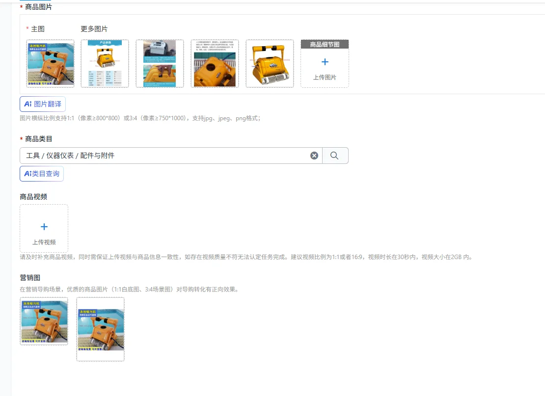The image size is (545, 396).
Task: Select the white-background robot image thumbnail
Action: pos(270,64)
